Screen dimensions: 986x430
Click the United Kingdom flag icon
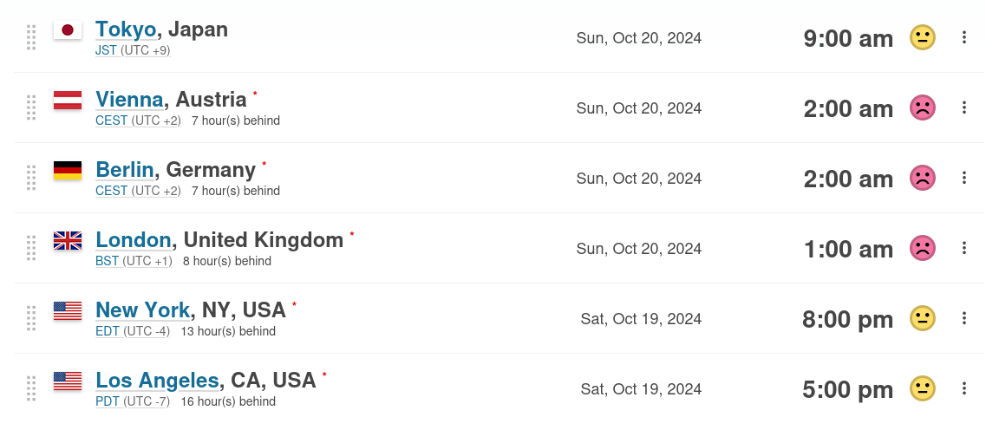point(68,240)
